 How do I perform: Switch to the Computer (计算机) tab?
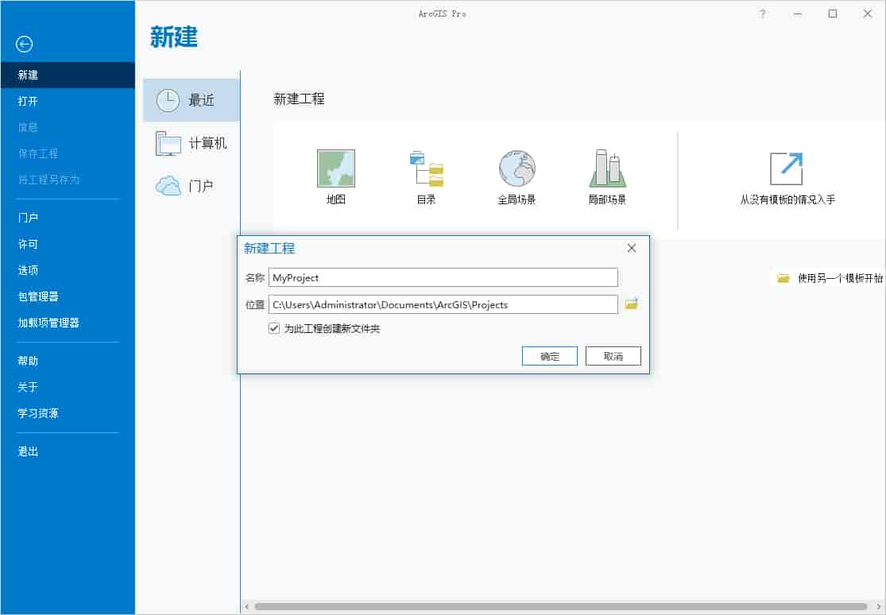tap(192, 143)
